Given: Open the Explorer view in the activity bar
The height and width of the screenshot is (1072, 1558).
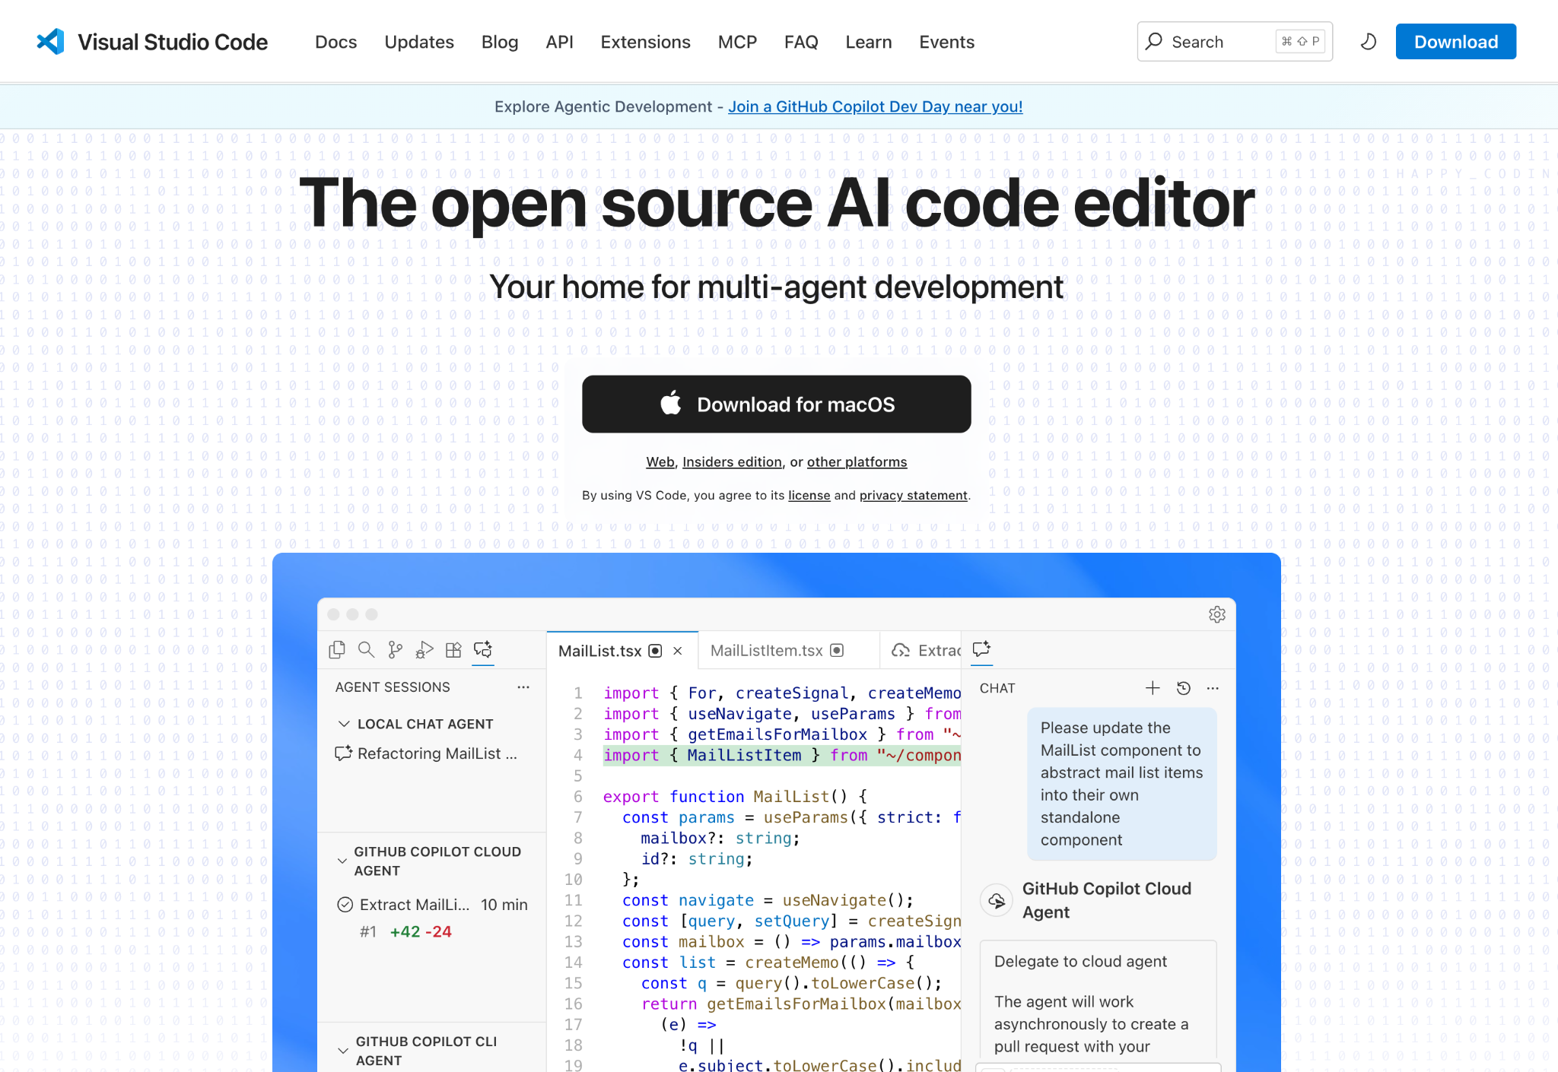Looking at the screenshot, I should tap(337, 650).
